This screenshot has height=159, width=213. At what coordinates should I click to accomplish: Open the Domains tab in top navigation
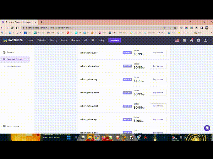75,40
